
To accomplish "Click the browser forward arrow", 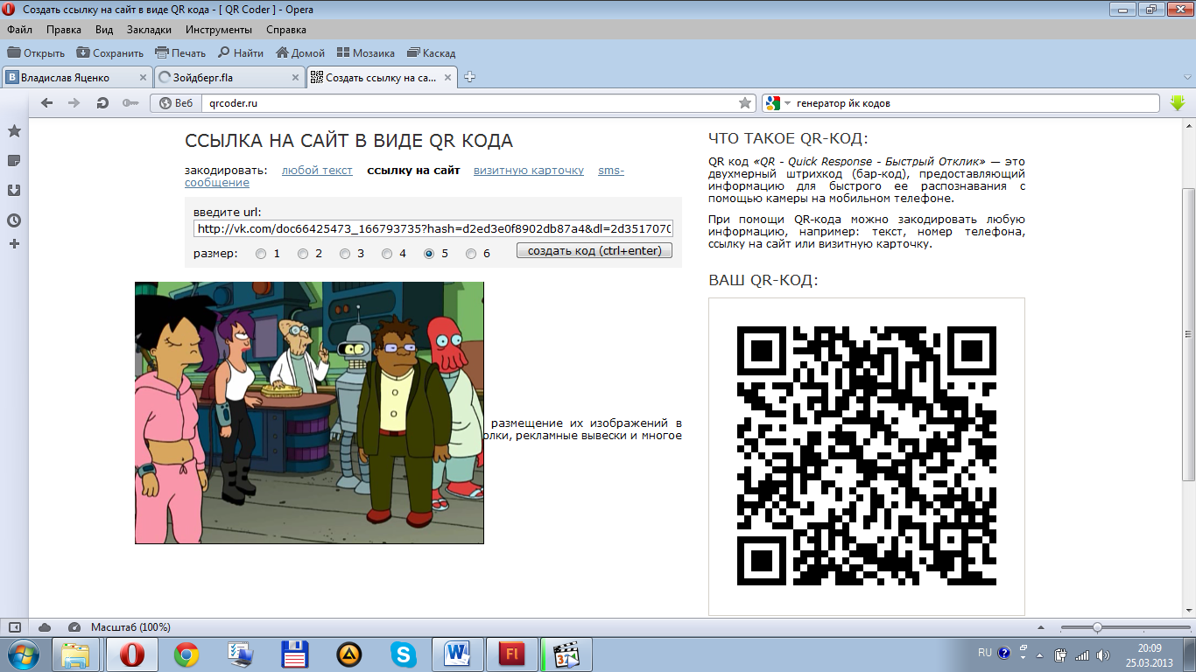I will 74,102.
